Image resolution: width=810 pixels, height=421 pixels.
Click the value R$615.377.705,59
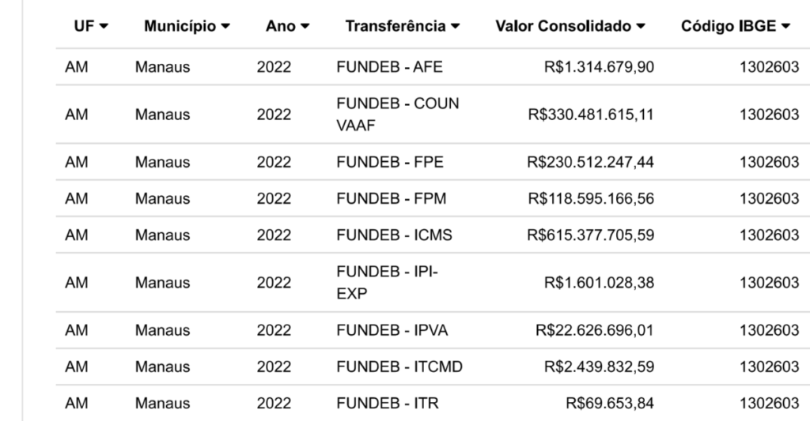590,235
